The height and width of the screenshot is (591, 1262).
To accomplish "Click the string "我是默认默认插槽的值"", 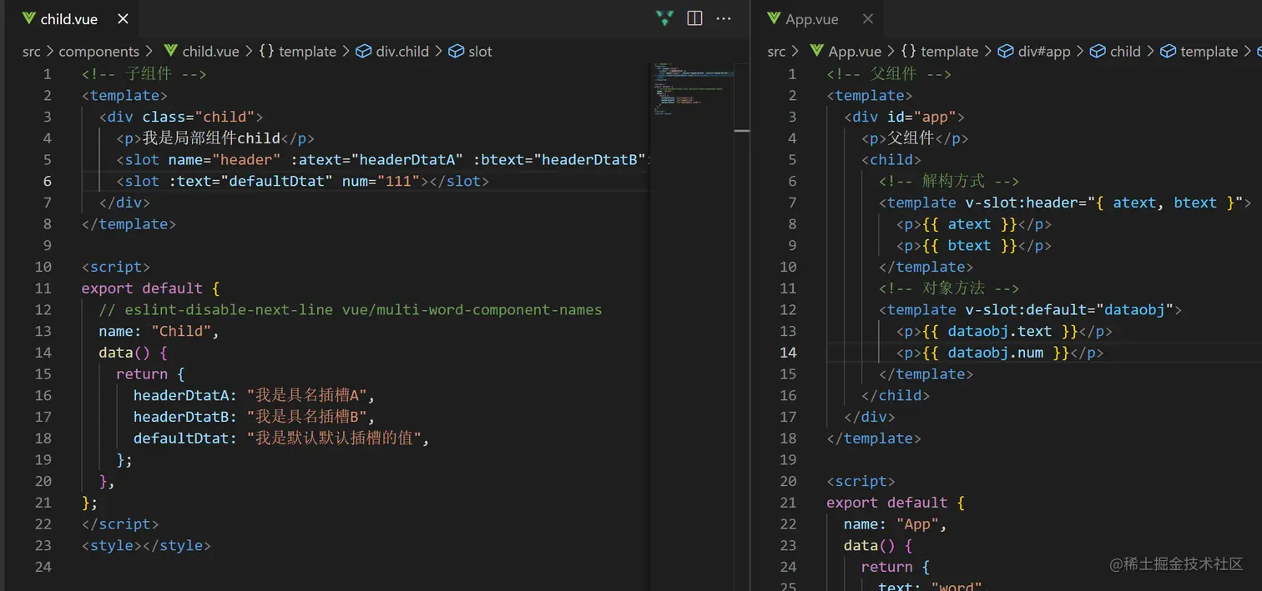I will coord(335,438).
